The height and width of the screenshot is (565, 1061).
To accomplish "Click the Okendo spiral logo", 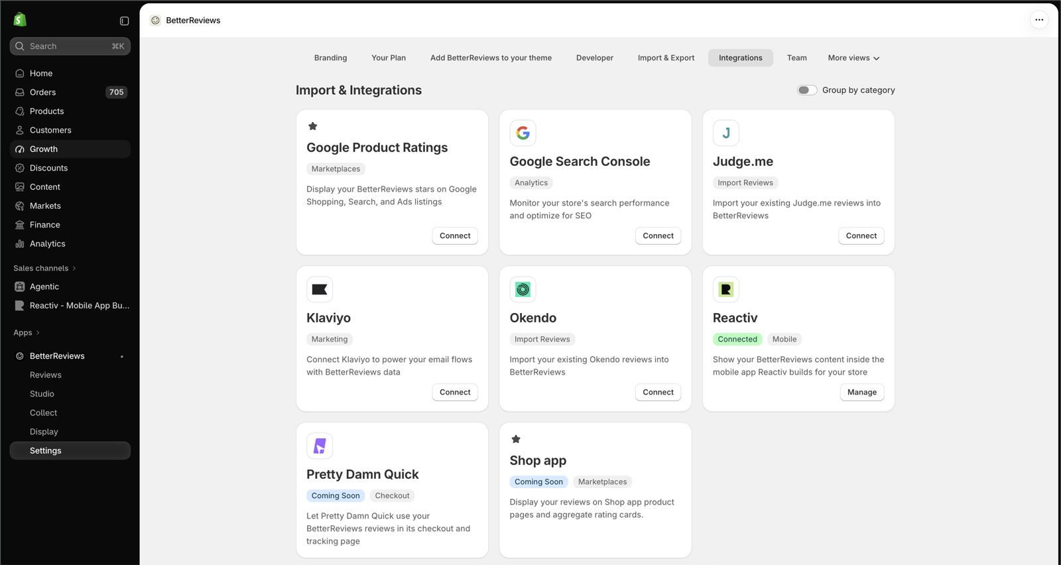I will [x=523, y=289].
